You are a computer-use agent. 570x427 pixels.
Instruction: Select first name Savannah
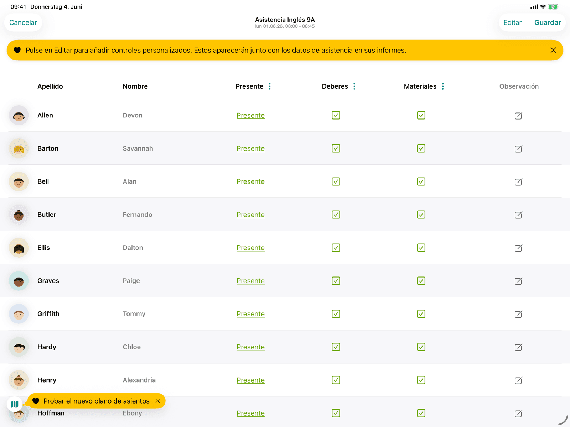[x=138, y=148]
